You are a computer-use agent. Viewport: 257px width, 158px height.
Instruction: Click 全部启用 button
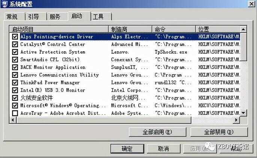point(157,132)
